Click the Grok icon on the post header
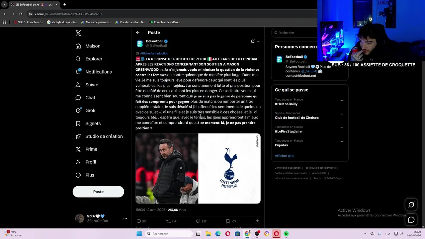This screenshot has width=425, height=239. pos(253,41)
